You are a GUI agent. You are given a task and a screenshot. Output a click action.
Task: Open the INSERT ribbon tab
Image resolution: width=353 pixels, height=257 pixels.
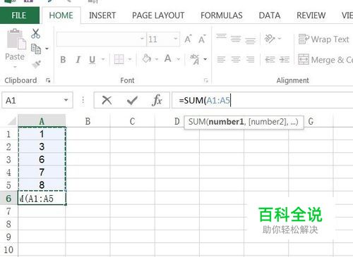tap(102, 15)
